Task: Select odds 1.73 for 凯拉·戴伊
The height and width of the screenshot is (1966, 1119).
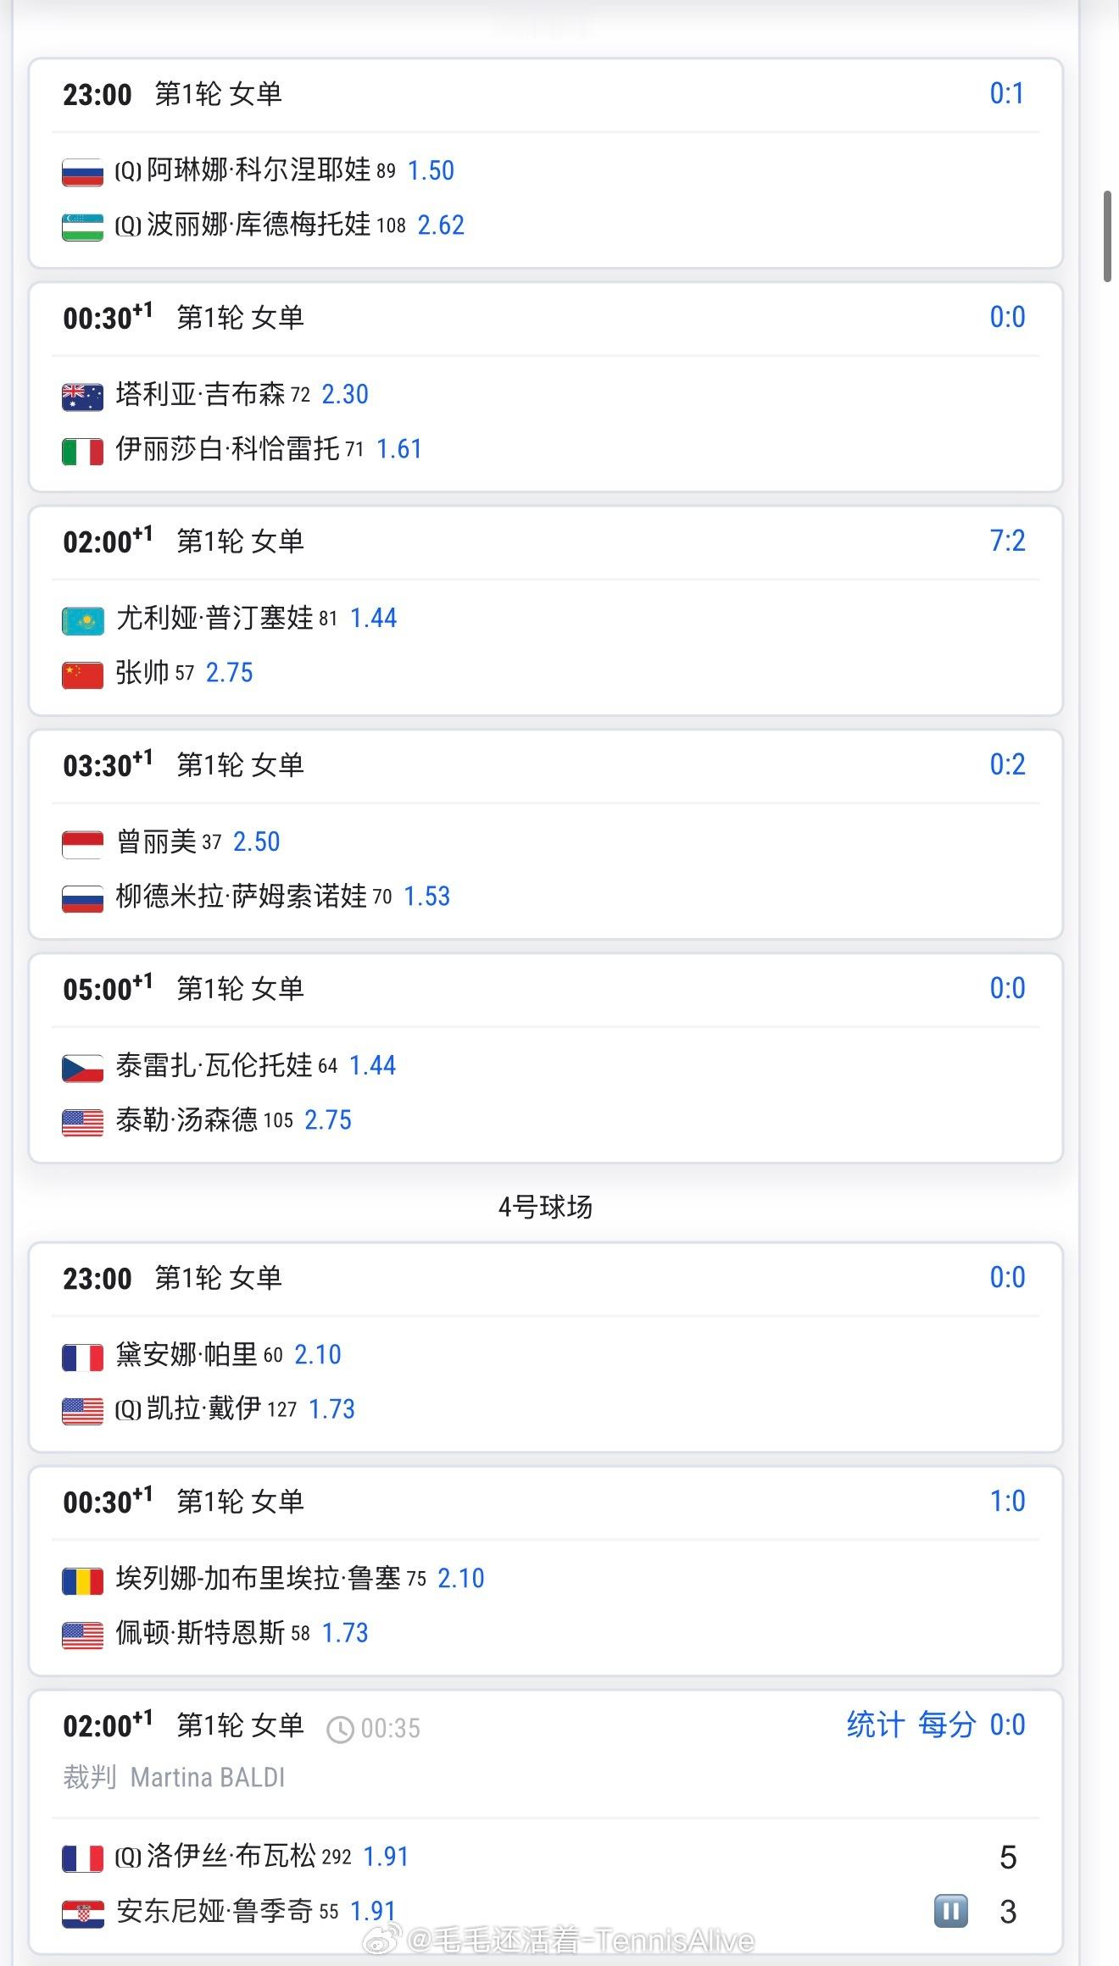Action: coord(331,1409)
